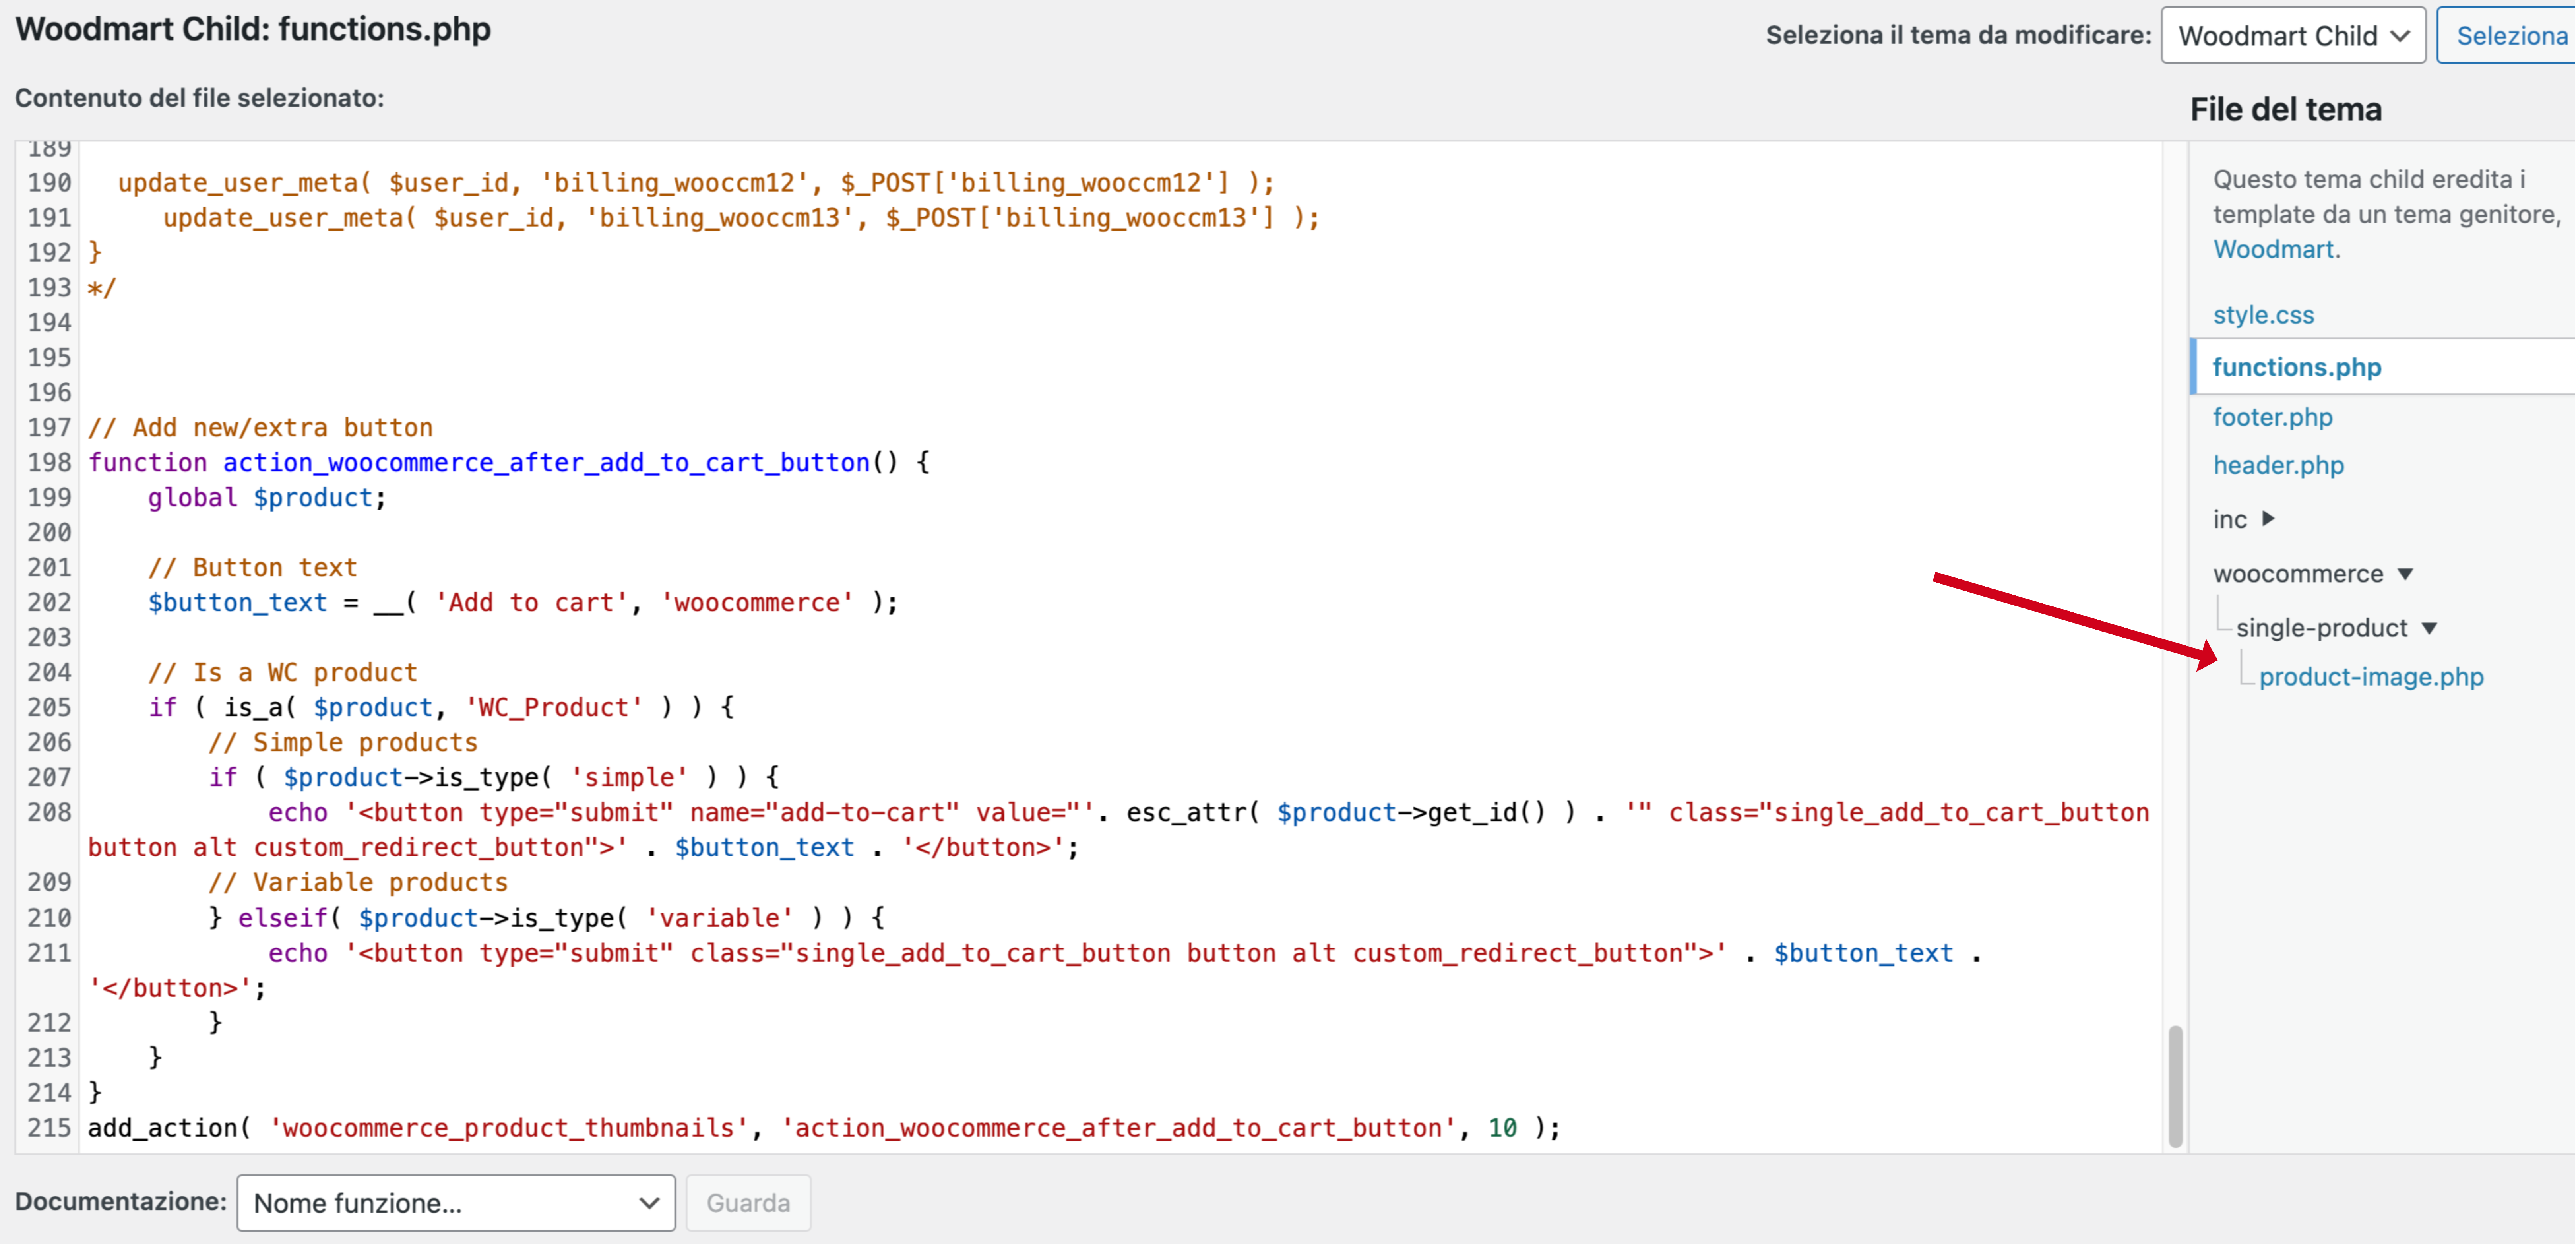Click the billing_wooccm12 update_user_meta line
This screenshot has height=1244, width=2576.
[696, 183]
